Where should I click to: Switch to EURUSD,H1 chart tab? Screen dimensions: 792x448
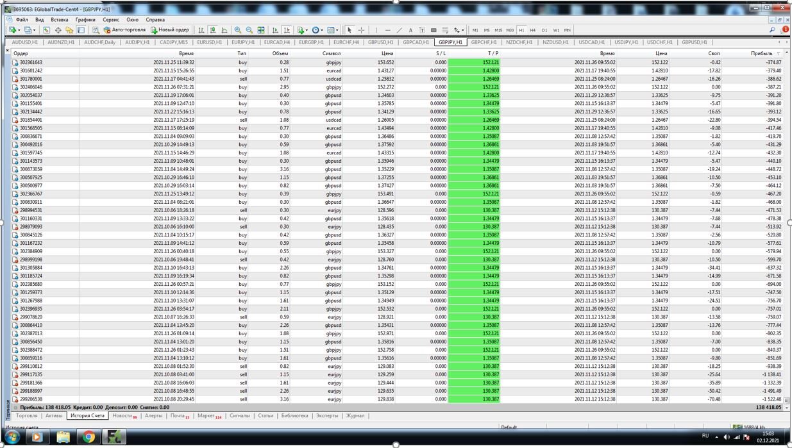(209, 42)
